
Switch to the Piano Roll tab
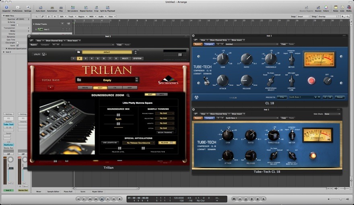coord(68,191)
